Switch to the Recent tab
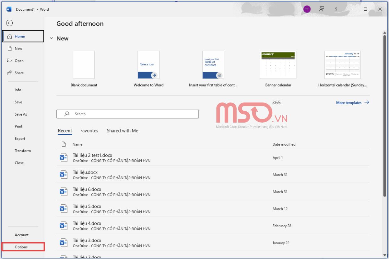The width and height of the screenshot is (389, 259). click(x=65, y=131)
